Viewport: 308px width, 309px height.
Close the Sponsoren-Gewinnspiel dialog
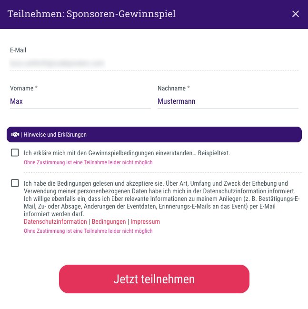[296, 14]
